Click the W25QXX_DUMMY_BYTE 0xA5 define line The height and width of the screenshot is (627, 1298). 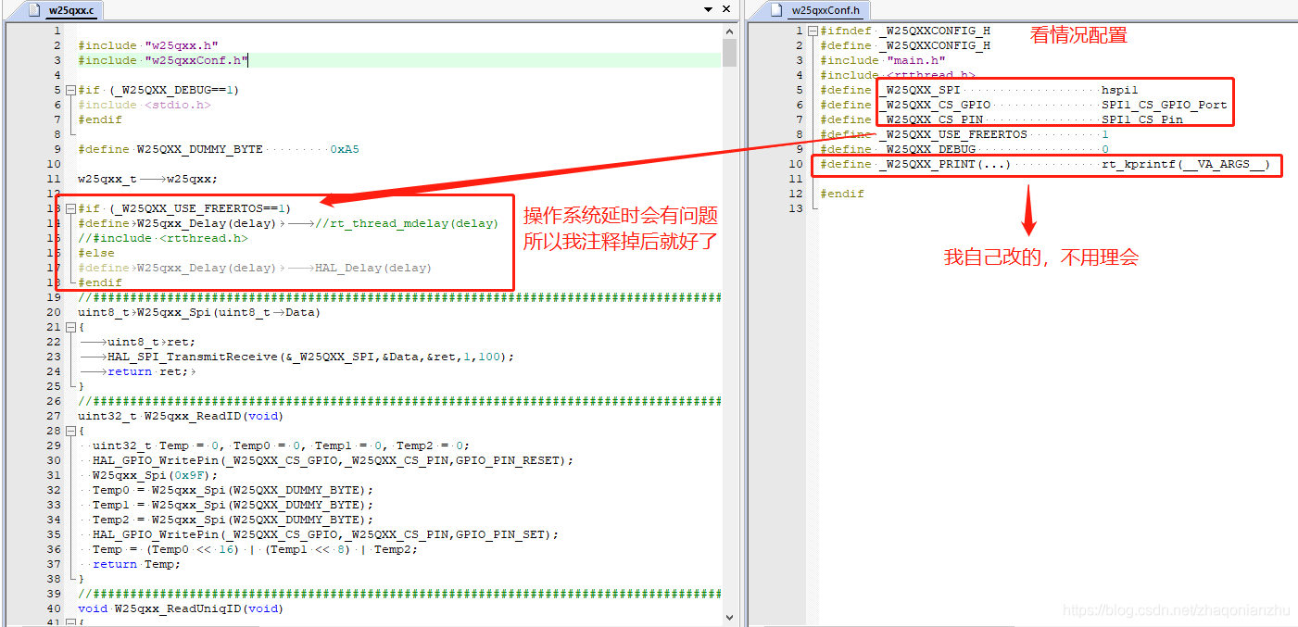(x=219, y=149)
